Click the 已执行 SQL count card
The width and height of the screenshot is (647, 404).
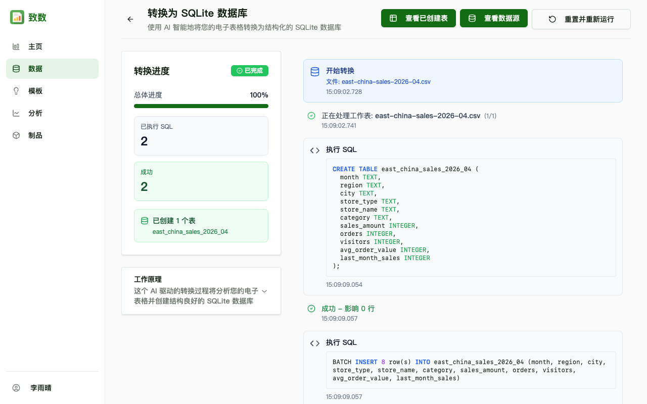pyautogui.click(x=201, y=136)
